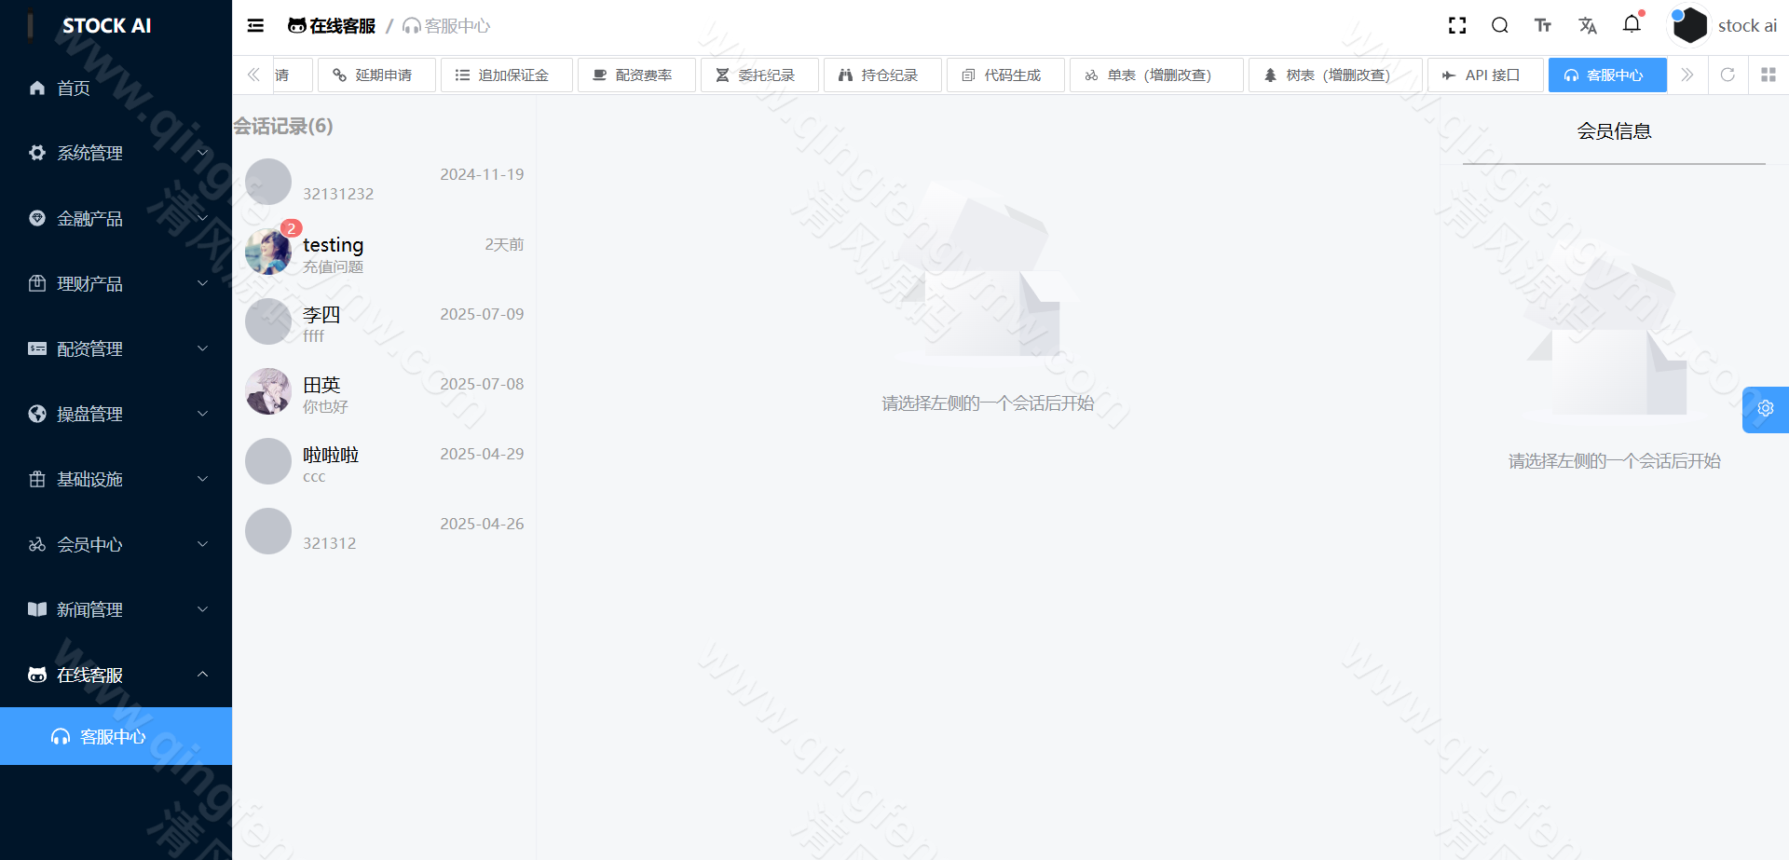Click the stock ai user avatar
The image size is (1789, 860).
[x=1689, y=25]
